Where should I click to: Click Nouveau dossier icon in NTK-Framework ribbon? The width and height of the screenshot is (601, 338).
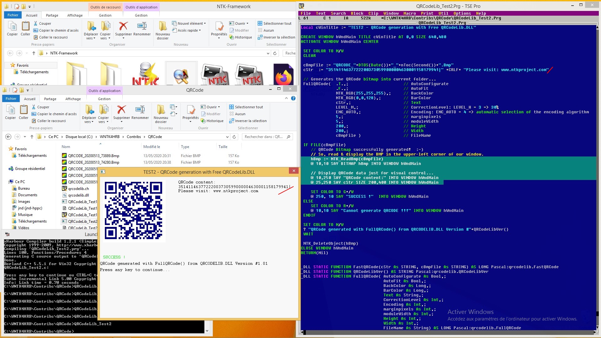pyautogui.click(x=163, y=30)
